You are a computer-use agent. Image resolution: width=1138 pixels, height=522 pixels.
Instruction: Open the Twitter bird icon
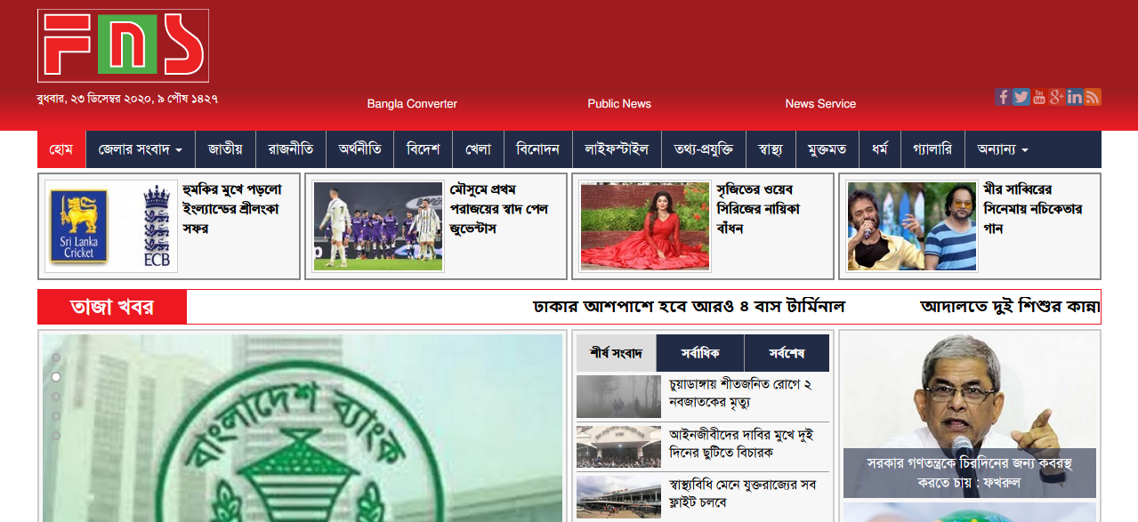(1021, 97)
